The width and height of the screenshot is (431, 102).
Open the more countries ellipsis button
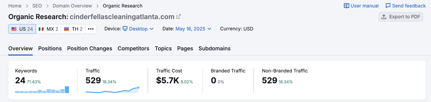click(x=91, y=29)
